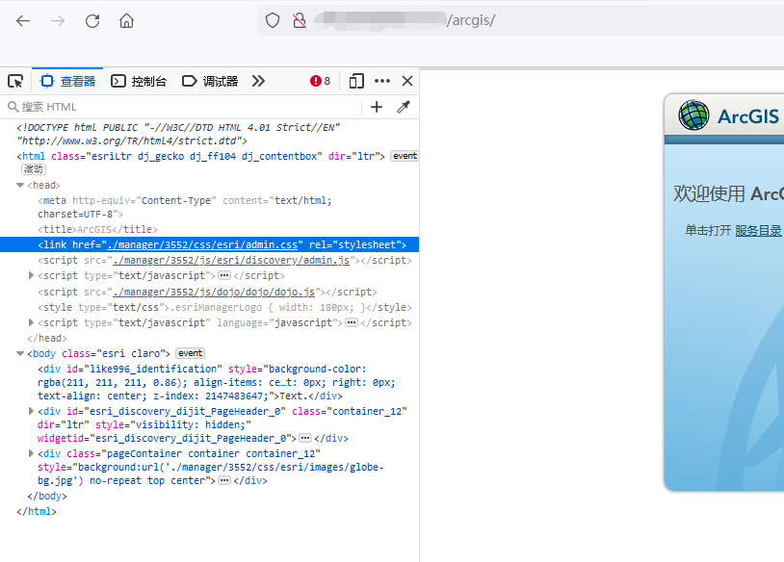
Task: Open the 服务目录 link on page
Action: click(758, 230)
